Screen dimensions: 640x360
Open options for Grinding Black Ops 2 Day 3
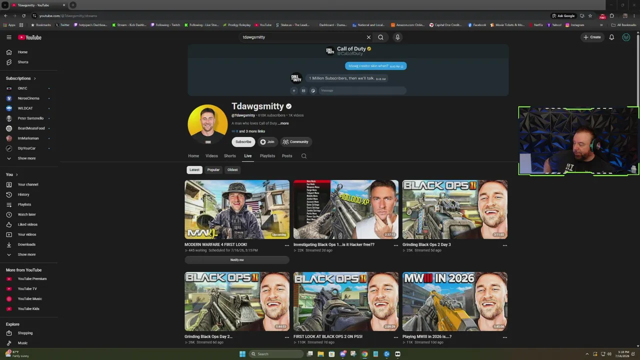point(505,245)
